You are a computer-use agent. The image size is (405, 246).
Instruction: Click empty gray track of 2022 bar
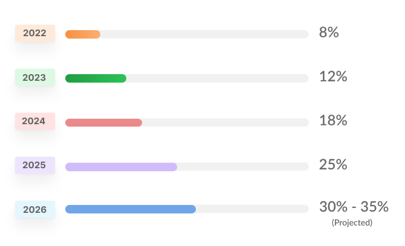204,34
